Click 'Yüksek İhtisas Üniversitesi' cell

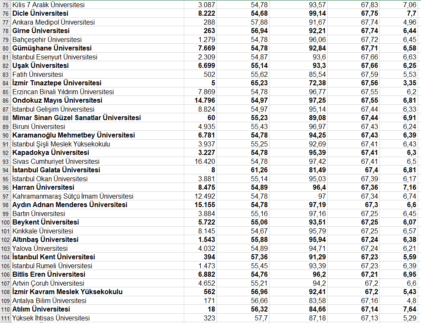point(97,318)
